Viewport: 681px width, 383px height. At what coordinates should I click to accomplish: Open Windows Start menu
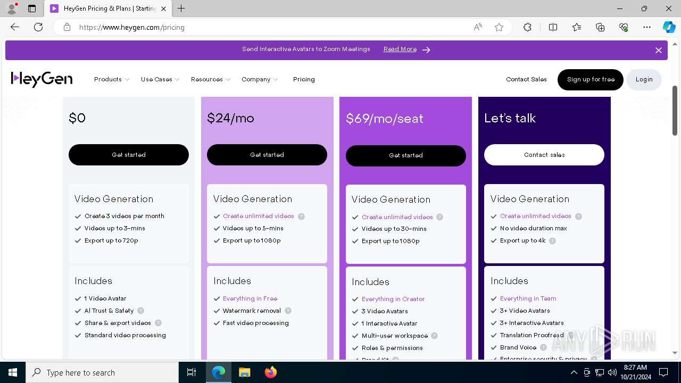(13, 372)
